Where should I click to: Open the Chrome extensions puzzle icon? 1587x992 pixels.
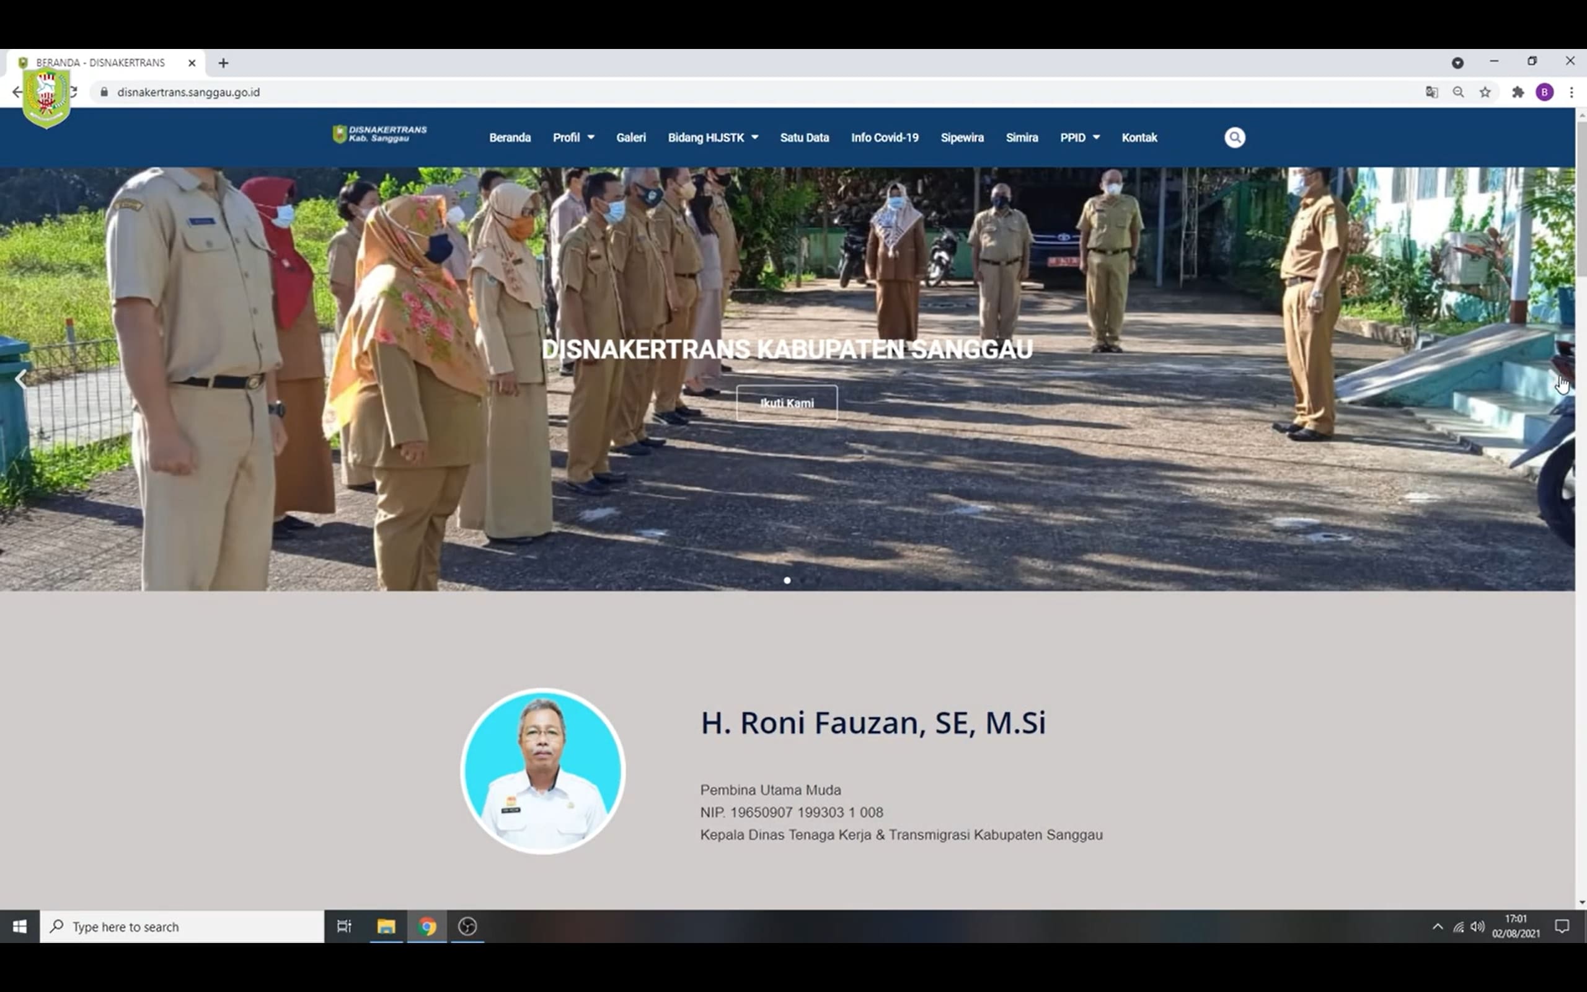coord(1518,92)
